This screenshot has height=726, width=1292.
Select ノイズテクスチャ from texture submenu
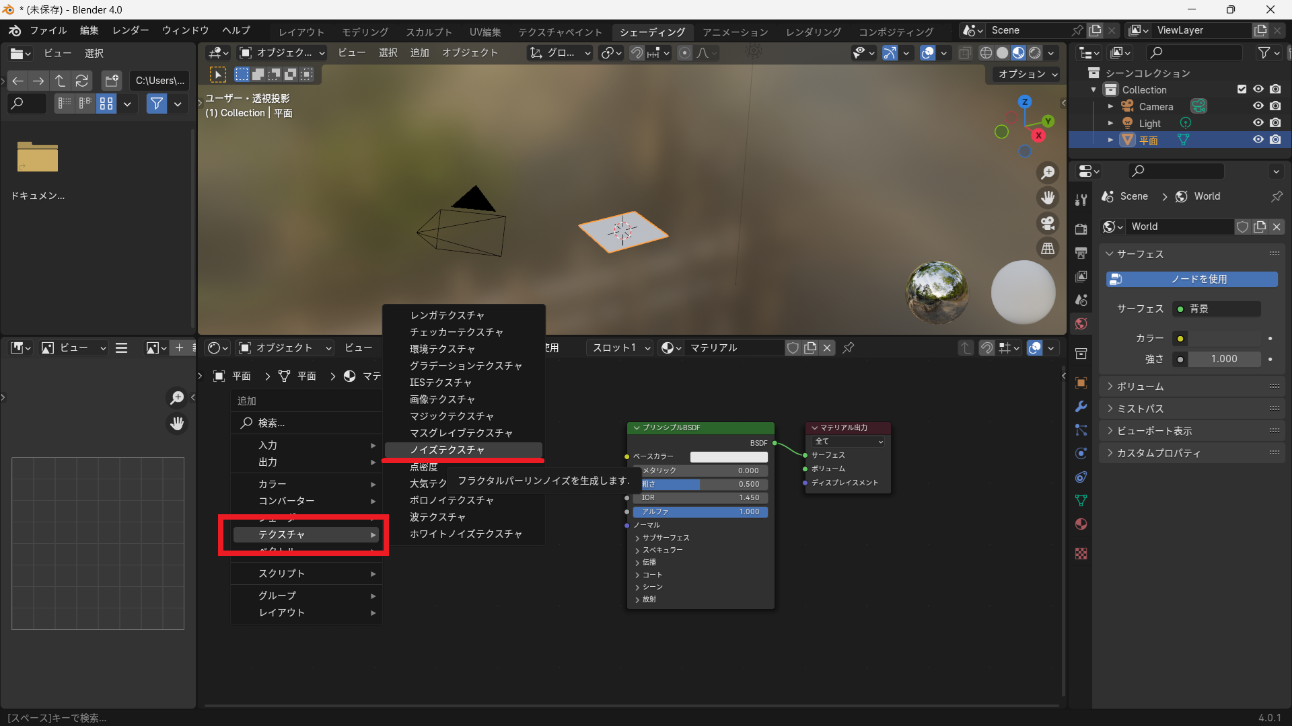(447, 450)
